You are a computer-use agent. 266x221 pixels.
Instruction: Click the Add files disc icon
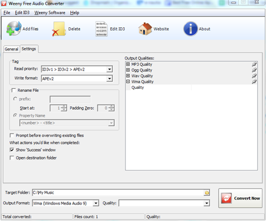click(x=14, y=28)
